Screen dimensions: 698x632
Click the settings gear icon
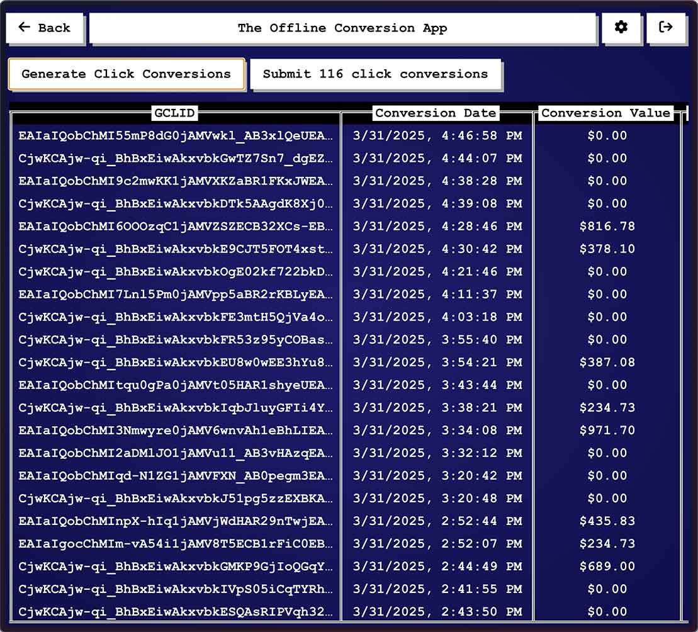tap(621, 28)
